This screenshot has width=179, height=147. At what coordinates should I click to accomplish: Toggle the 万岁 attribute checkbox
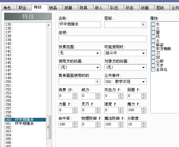point(153,65)
